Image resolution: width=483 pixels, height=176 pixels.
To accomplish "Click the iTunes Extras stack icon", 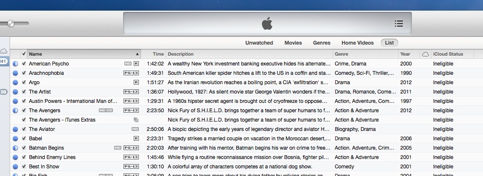I will (136, 120).
